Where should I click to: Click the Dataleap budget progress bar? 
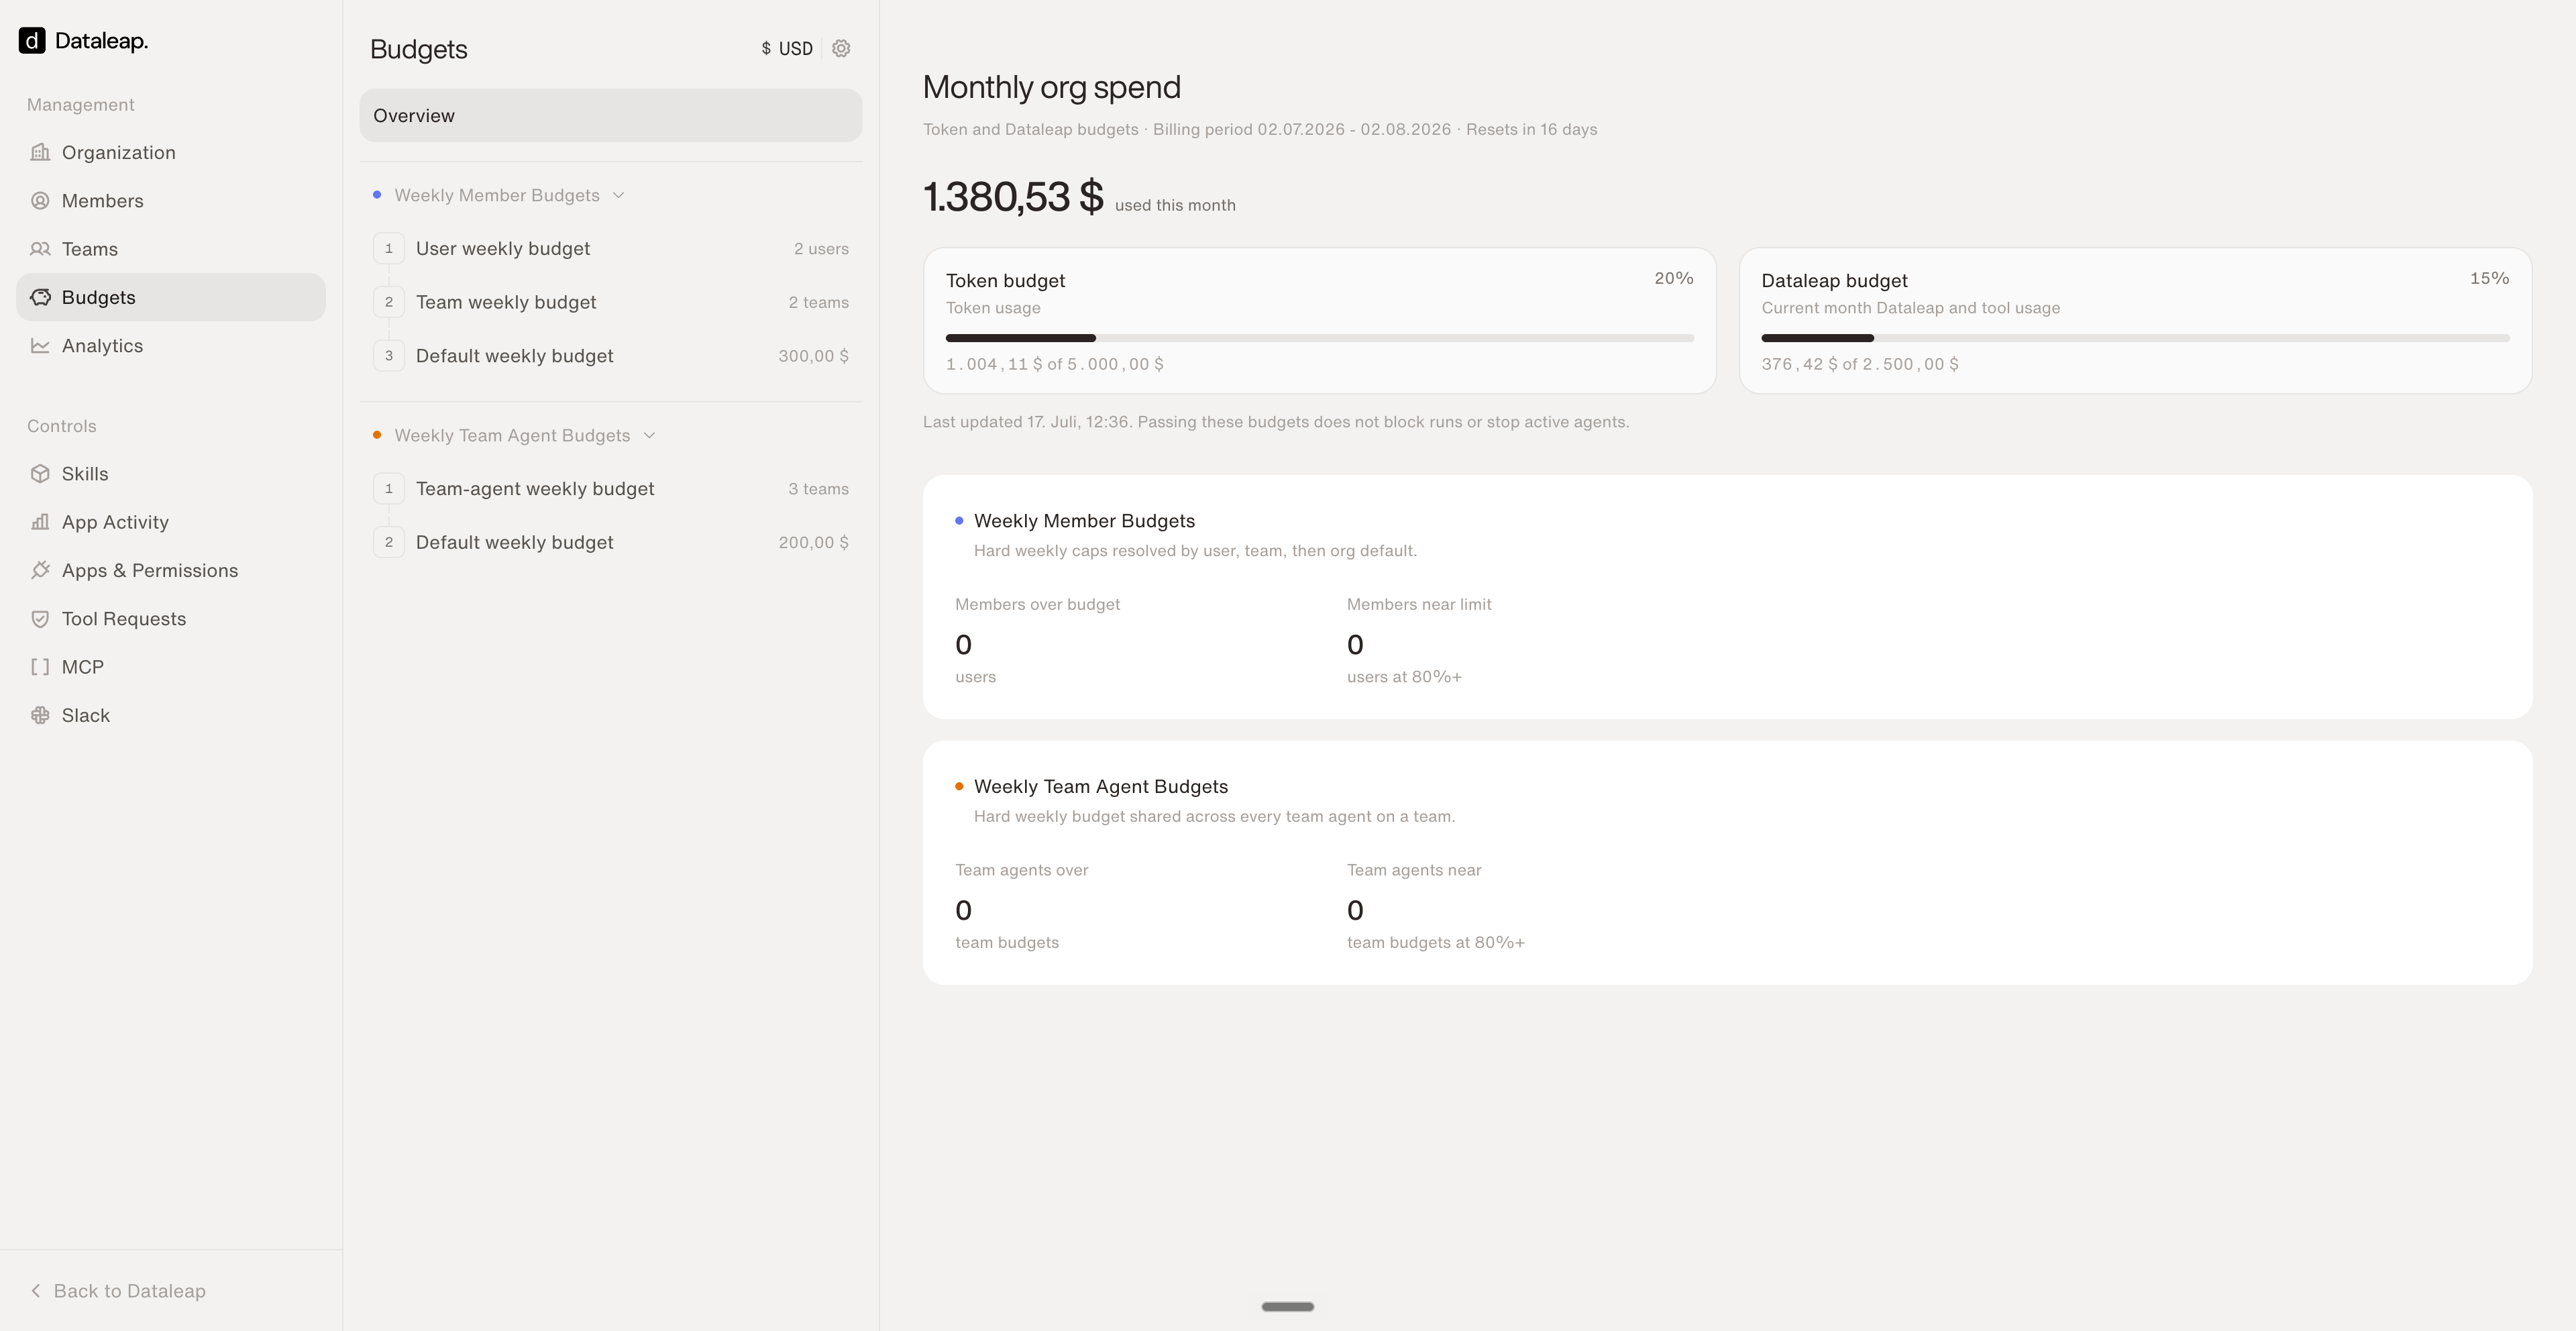pos(2135,338)
